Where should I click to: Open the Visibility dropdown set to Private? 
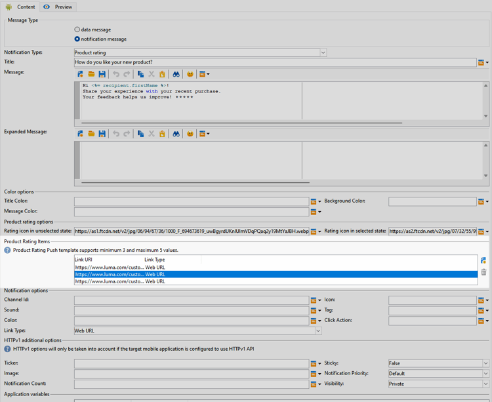485,384
